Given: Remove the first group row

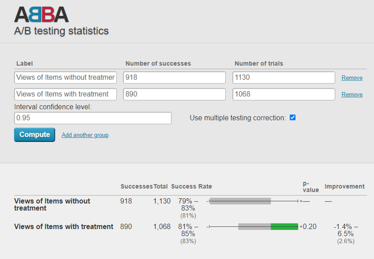Looking at the screenshot, I should [x=352, y=78].
